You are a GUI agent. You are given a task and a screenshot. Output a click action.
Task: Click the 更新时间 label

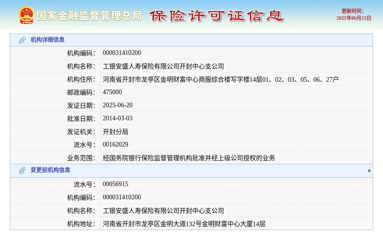353,11
